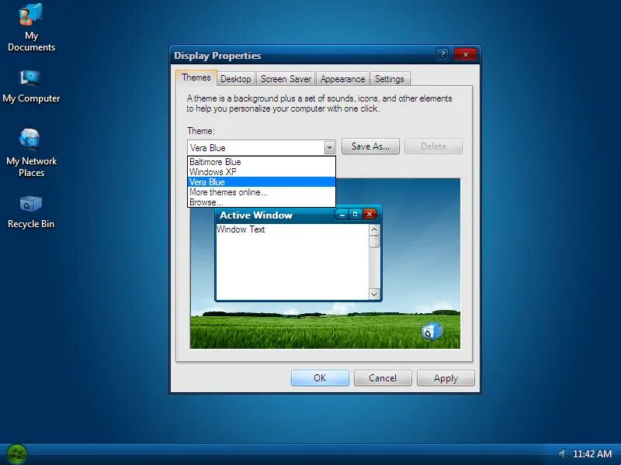Screen dimensions: 621x465
Task: Choose Baltimore Blue theme from list
Action: point(262,162)
